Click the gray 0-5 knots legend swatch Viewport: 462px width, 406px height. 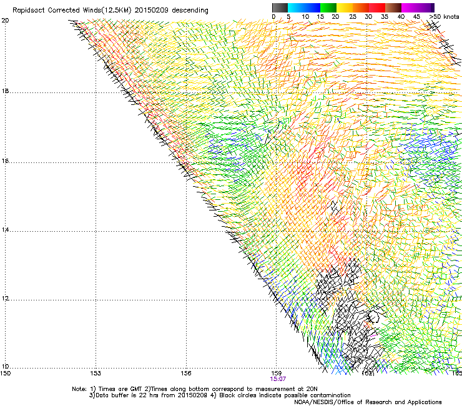280,7
